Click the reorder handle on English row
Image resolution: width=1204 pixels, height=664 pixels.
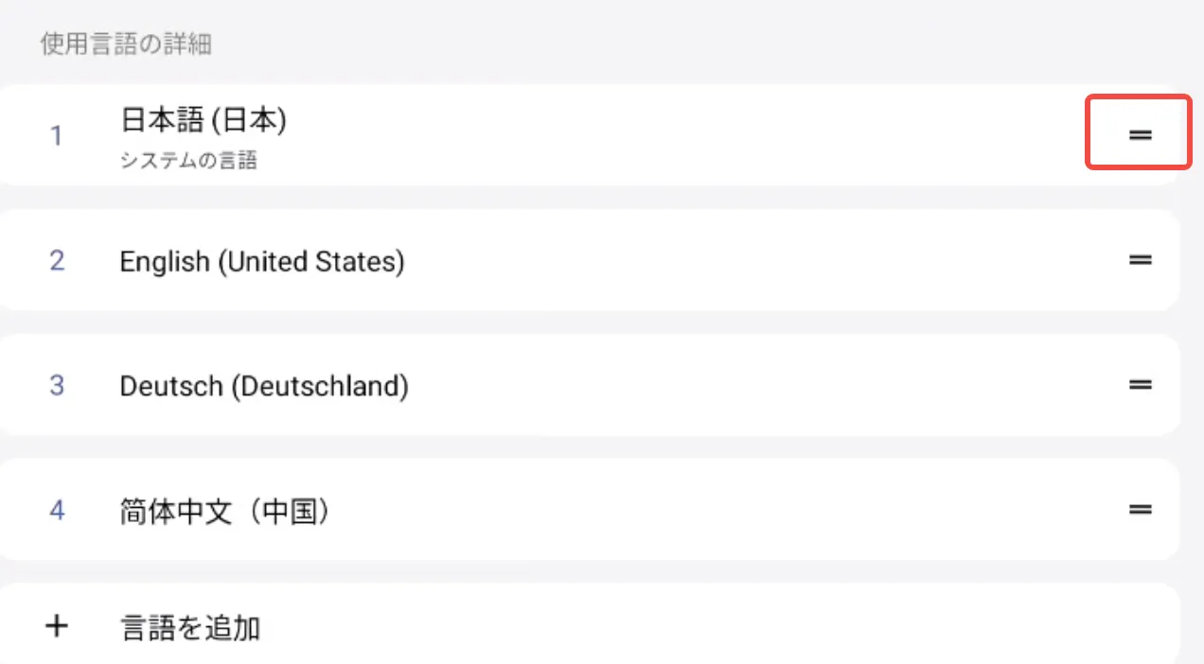(1140, 260)
